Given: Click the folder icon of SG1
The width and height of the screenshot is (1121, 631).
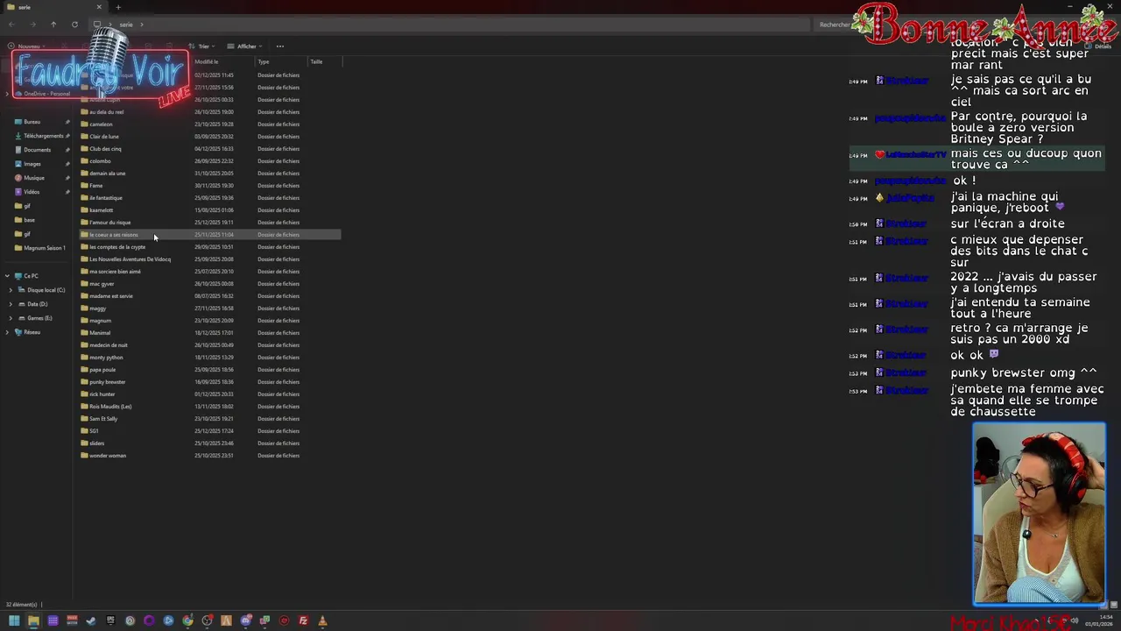Looking at the screenshot, I should 84,431.
